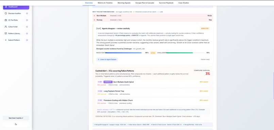Click the 54.2x burn multiple value

[209, 16]
